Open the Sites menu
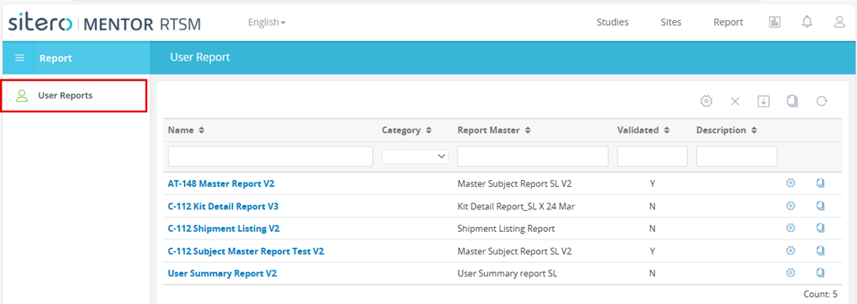857x304 pixels. pyautogui.click(x=671, y=23)
